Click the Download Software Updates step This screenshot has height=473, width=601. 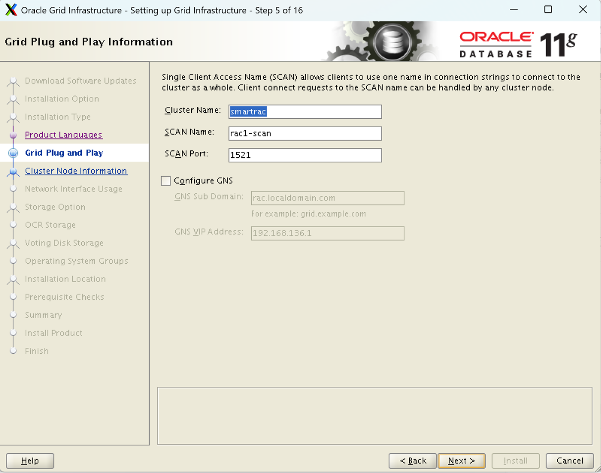point(81,81)
